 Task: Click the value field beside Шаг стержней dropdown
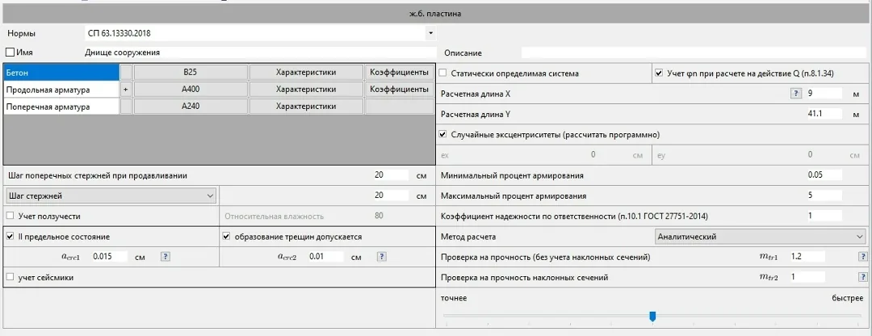[391, 195]
